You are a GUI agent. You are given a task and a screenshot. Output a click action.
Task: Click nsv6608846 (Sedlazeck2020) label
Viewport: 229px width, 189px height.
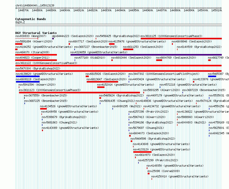(192, 41)
